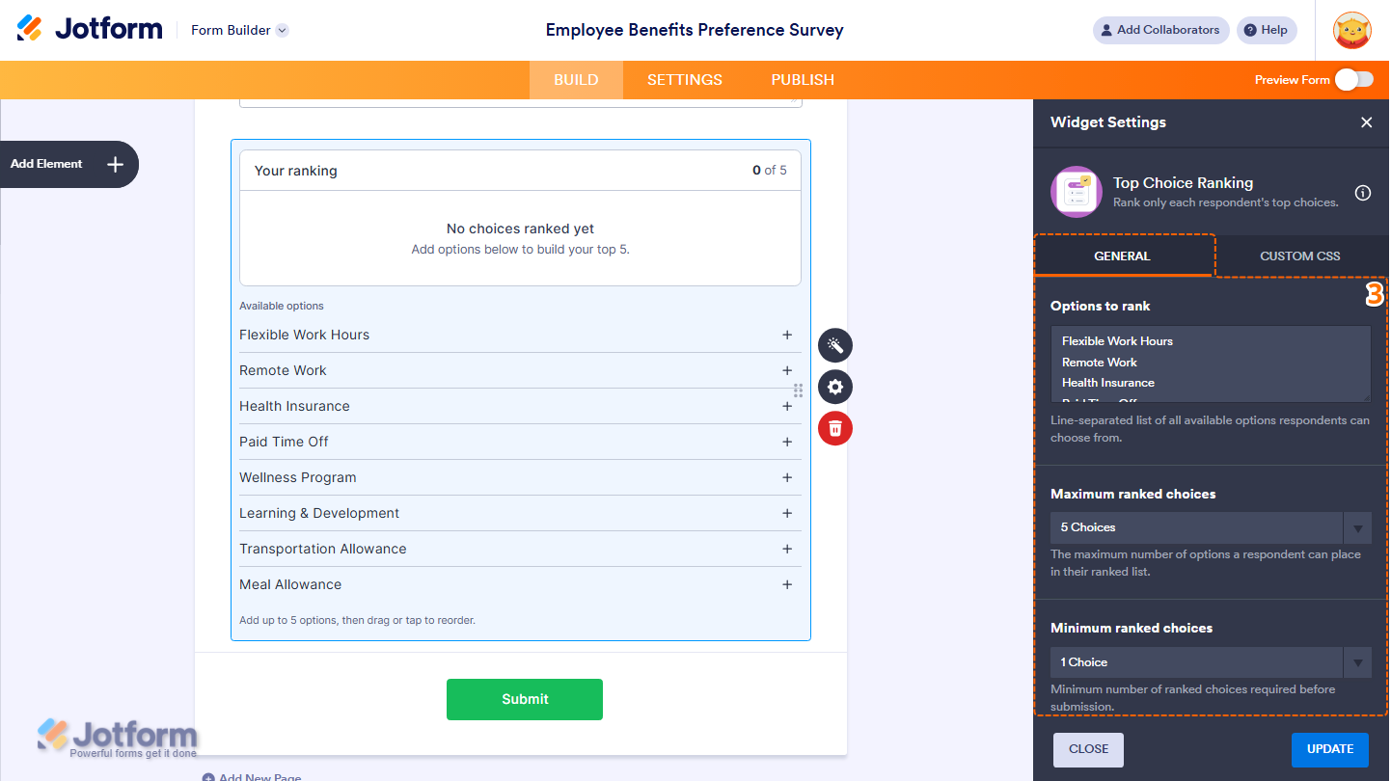Screen dimensions: 1391x781
Task: Open the user avatar profile
Action: point(1351,30)
